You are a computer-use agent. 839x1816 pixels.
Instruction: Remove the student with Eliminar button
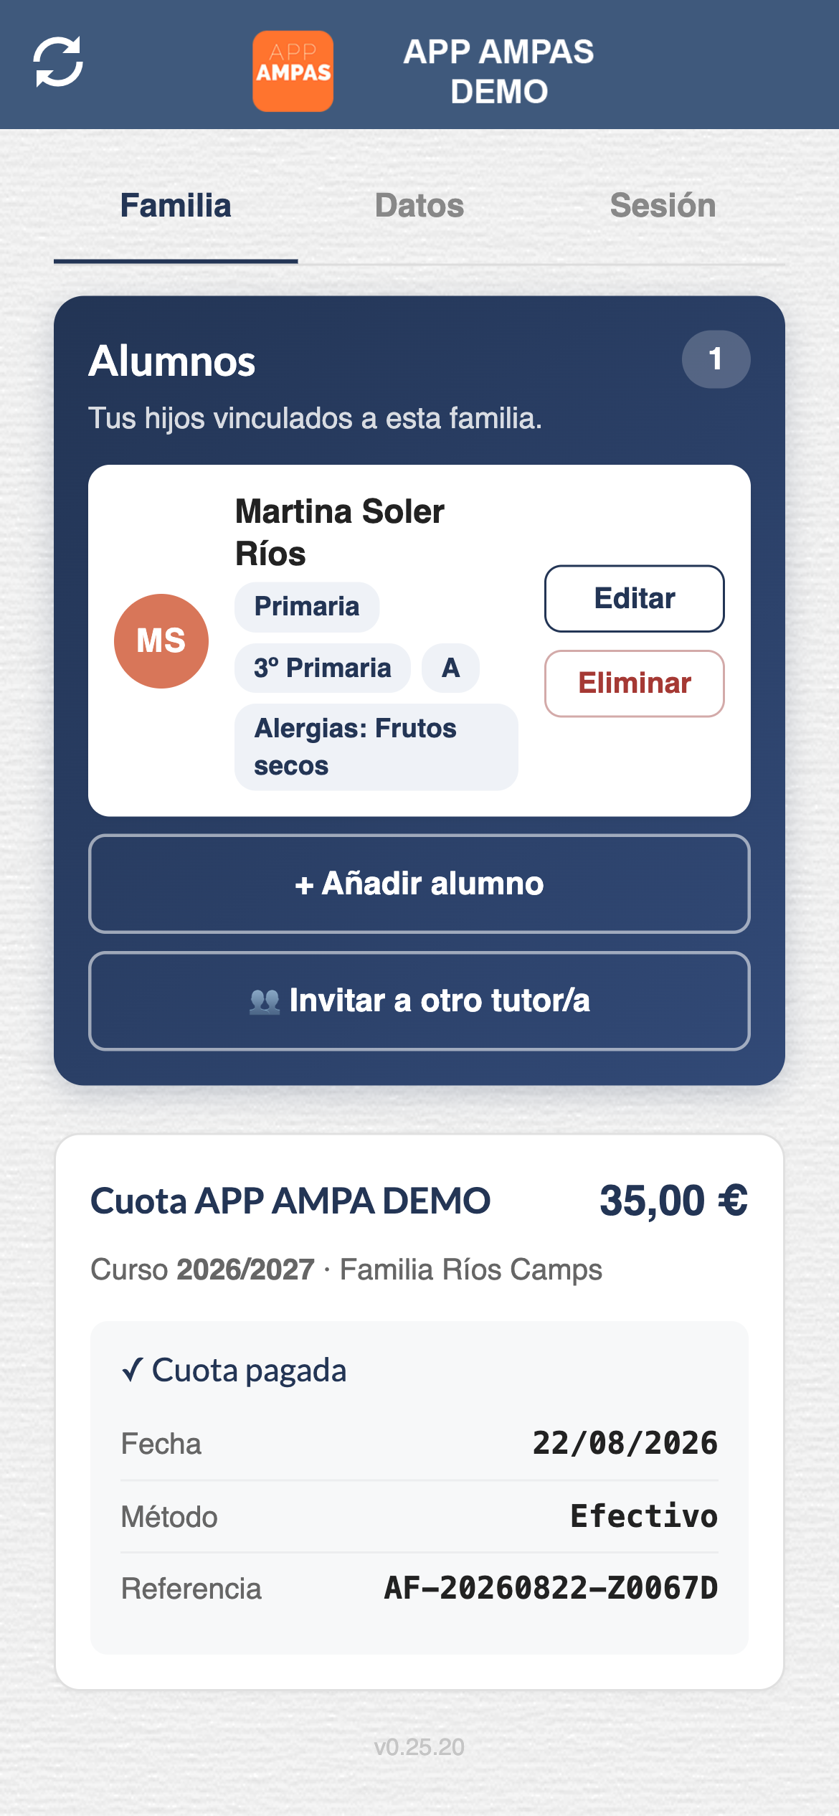[634, 683]
